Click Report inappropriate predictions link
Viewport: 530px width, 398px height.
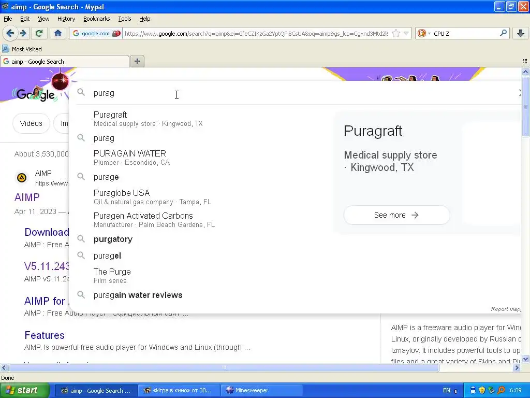point(506,309)
